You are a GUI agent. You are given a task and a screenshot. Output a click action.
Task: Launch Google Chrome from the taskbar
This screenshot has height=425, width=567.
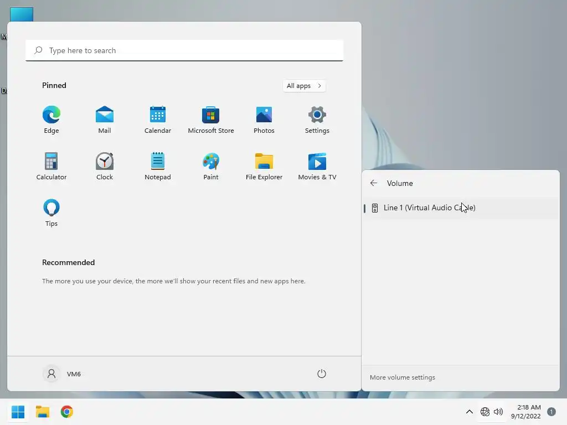point(67,412)
